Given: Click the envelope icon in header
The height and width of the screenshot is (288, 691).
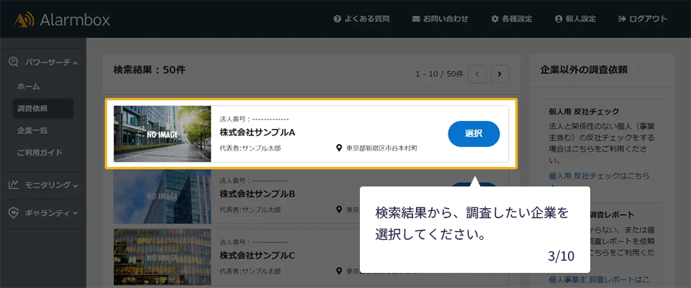Looking at the screenshot, I should (415, 19).
